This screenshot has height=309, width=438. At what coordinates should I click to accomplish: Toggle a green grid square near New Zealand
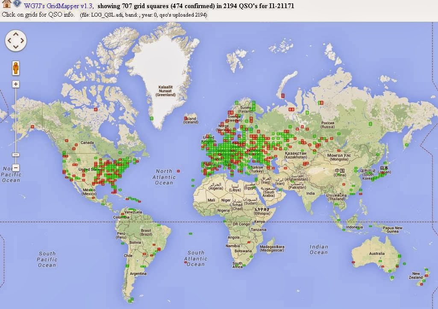pos(426,269)
